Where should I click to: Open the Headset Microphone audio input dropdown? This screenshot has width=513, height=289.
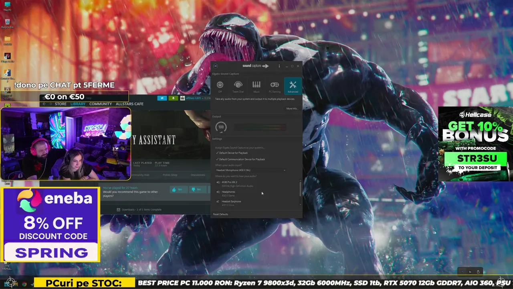[251, 170]
